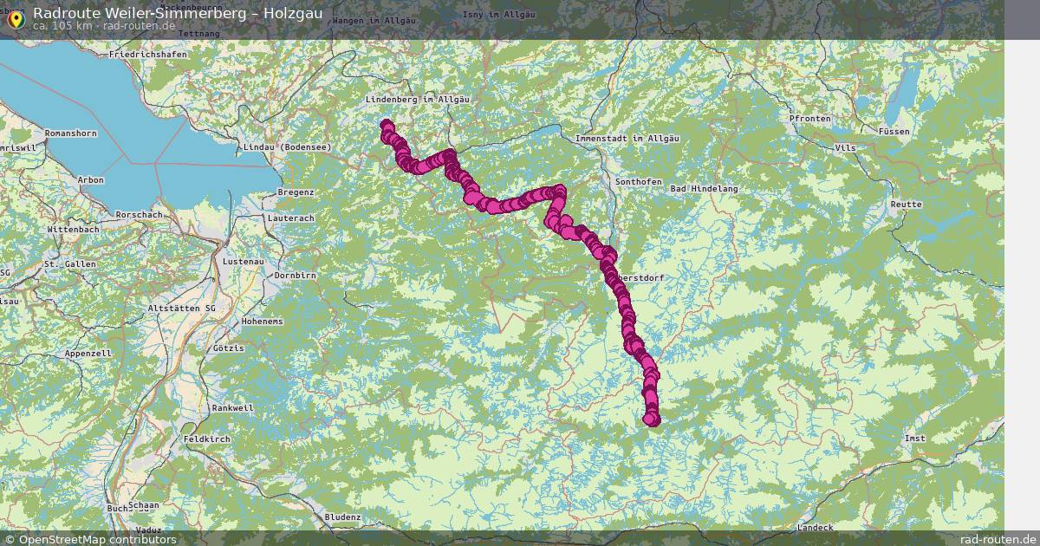Click the Imst label on the map

pyautogui.click(x=913, y=439)
